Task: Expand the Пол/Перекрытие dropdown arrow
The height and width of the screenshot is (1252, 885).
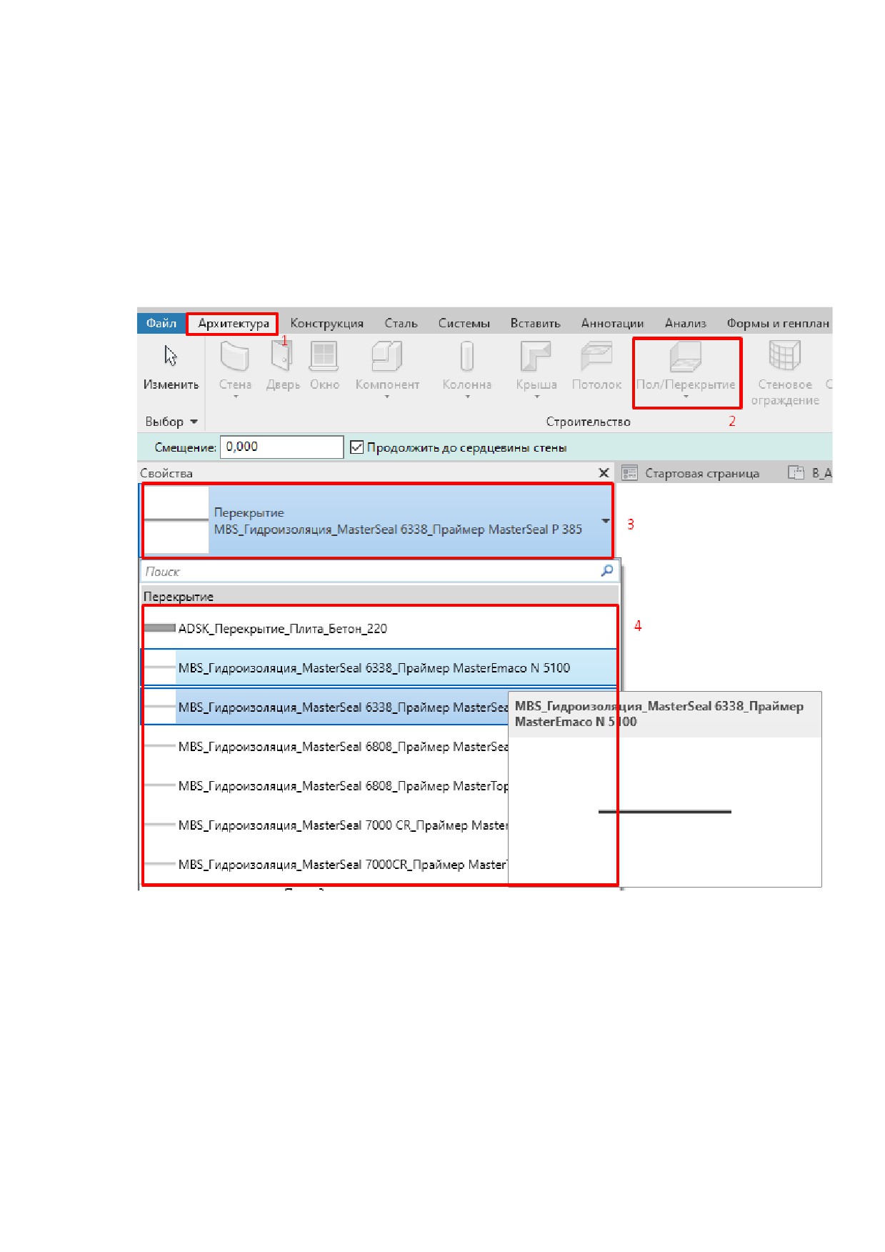Action: (x=686, y=397)
